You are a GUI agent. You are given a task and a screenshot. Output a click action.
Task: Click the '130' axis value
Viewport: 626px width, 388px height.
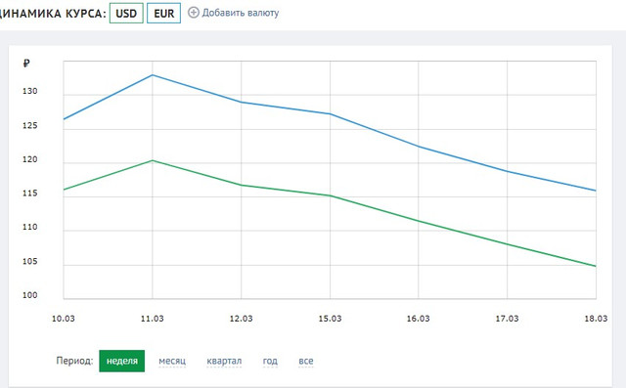click(x=30, y=91)
